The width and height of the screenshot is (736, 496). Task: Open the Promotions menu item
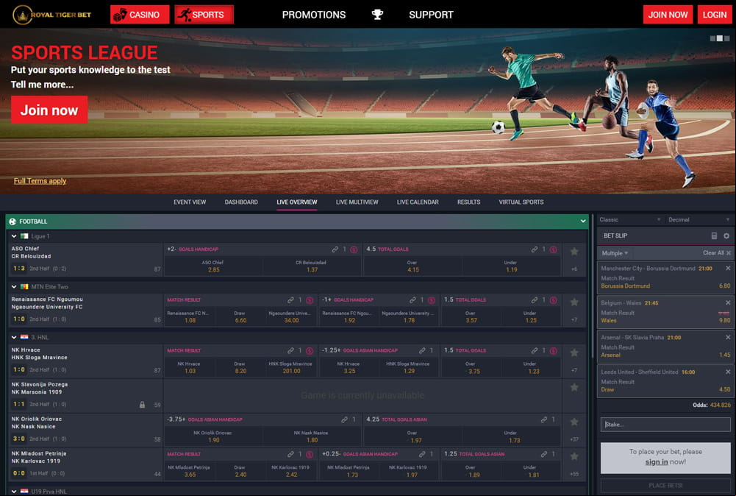(x=313, y=15)
